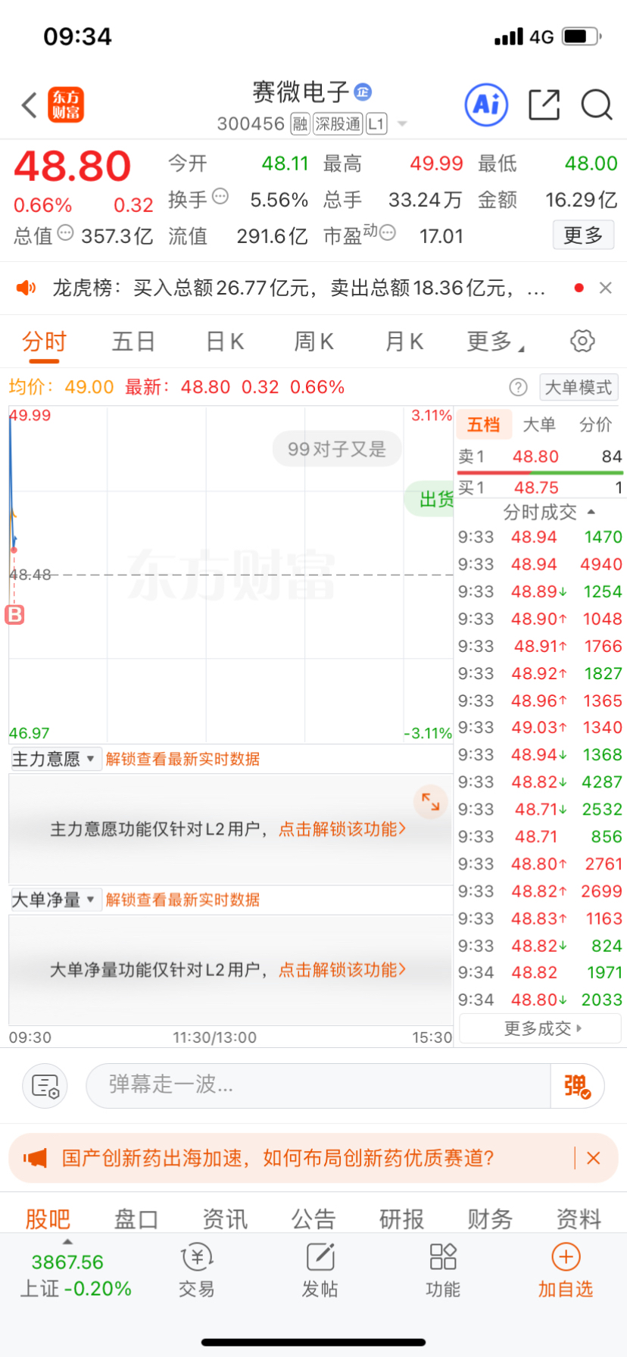This screenshot has width=627, height=1357.
Task: Tap the danmaku list settings icon
Action: click(45, 1085)
